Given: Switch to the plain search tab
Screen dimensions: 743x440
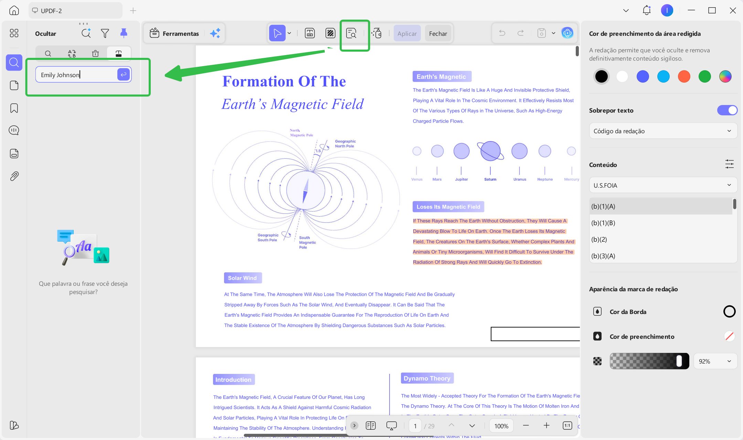Looking at the screenshot, I should pyautogui.click(x=48, y=53).
